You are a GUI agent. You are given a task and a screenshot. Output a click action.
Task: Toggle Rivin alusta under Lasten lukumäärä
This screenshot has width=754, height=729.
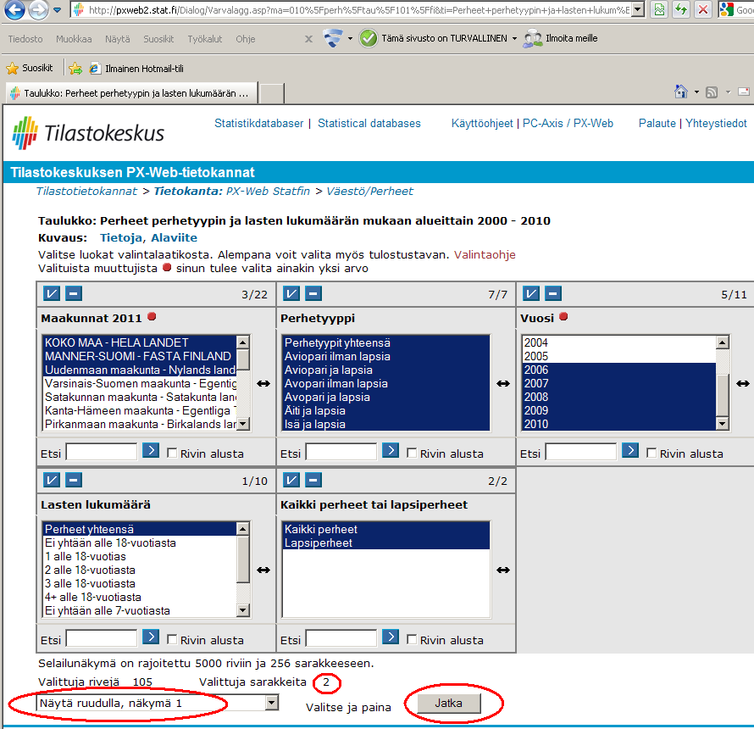click(x=172, y=639)
